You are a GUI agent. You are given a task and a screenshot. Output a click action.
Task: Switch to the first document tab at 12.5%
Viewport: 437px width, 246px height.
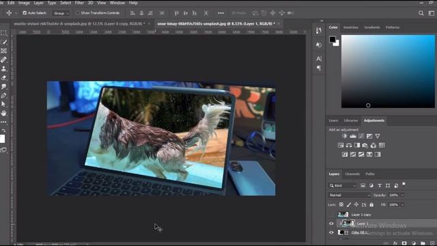[x=79, y=24]
